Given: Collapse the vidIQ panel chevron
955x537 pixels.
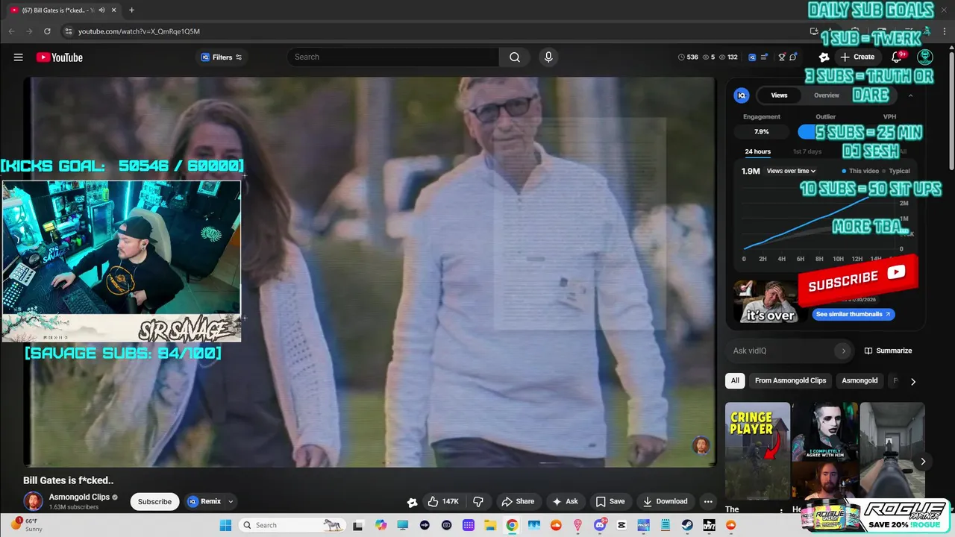Looking at the screenshot, I should pos(910,95).
